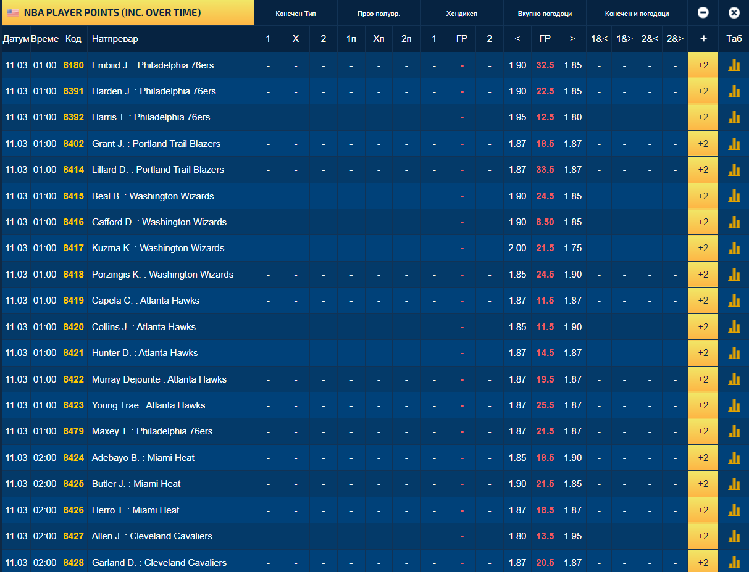Bet over 1.85 odds for Embiid J.
Screen dimensions: 749x572
click(572, 65)
